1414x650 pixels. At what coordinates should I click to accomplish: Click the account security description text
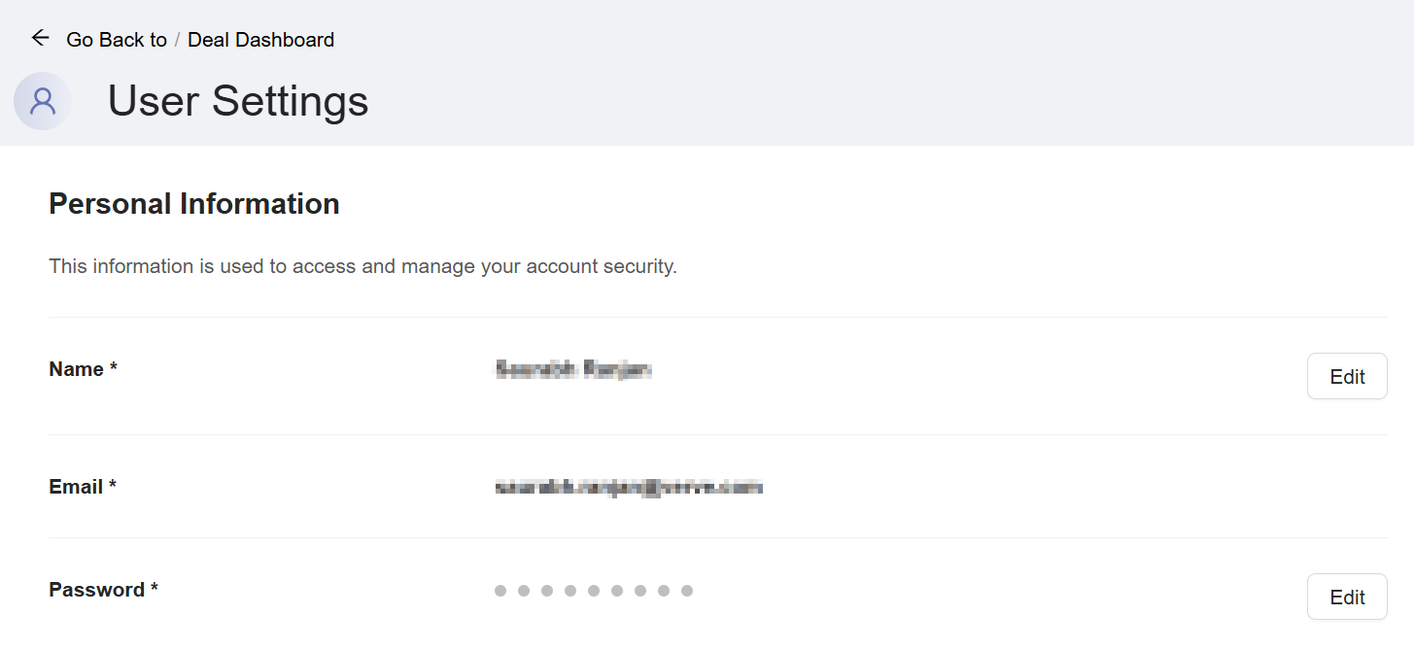362,266
